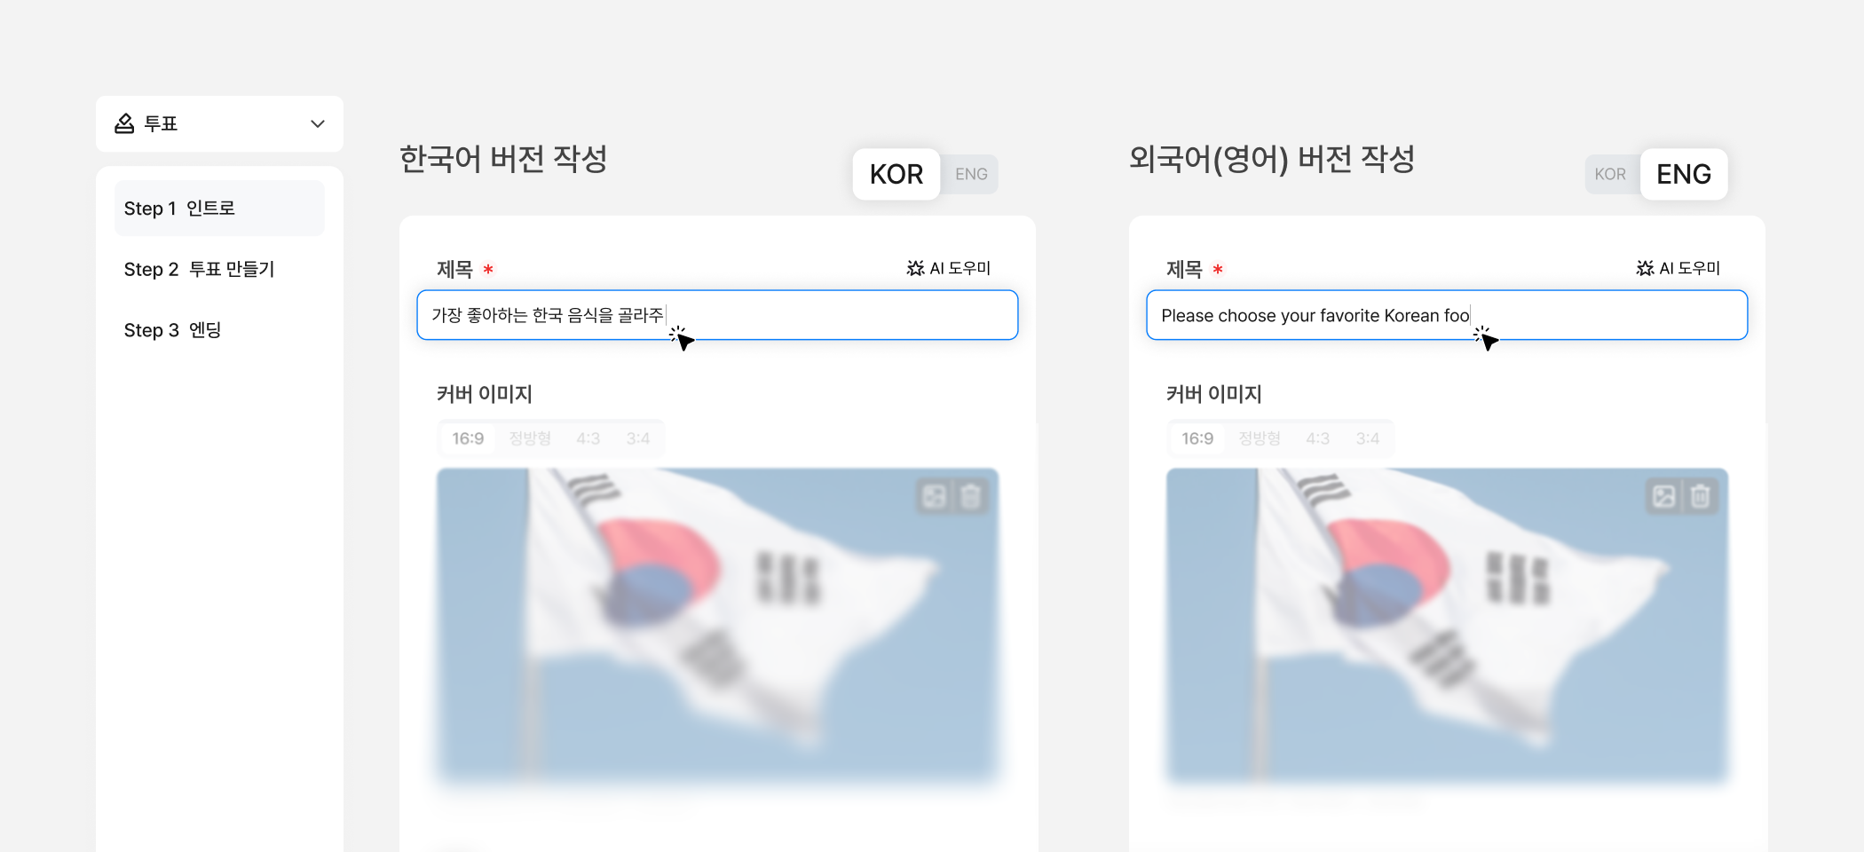Replace the Korean panel cover image (picture icon)

coord(935,496)
